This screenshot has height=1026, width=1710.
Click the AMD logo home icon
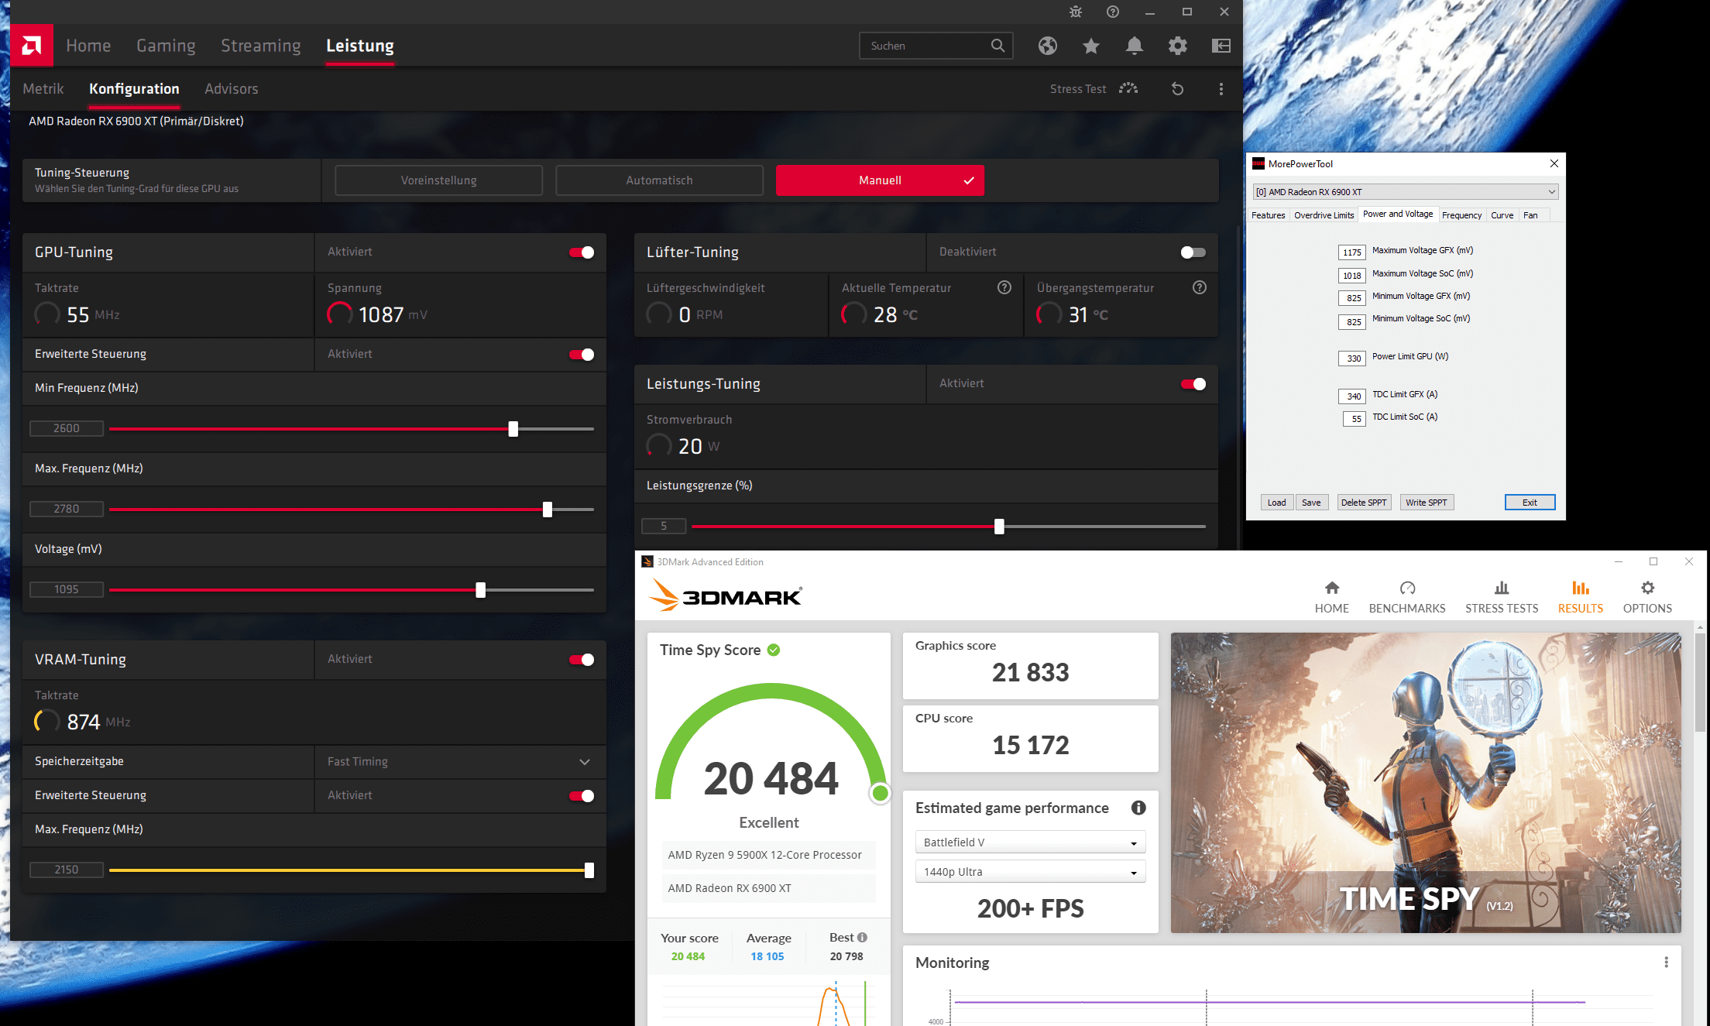pos(32,46)
